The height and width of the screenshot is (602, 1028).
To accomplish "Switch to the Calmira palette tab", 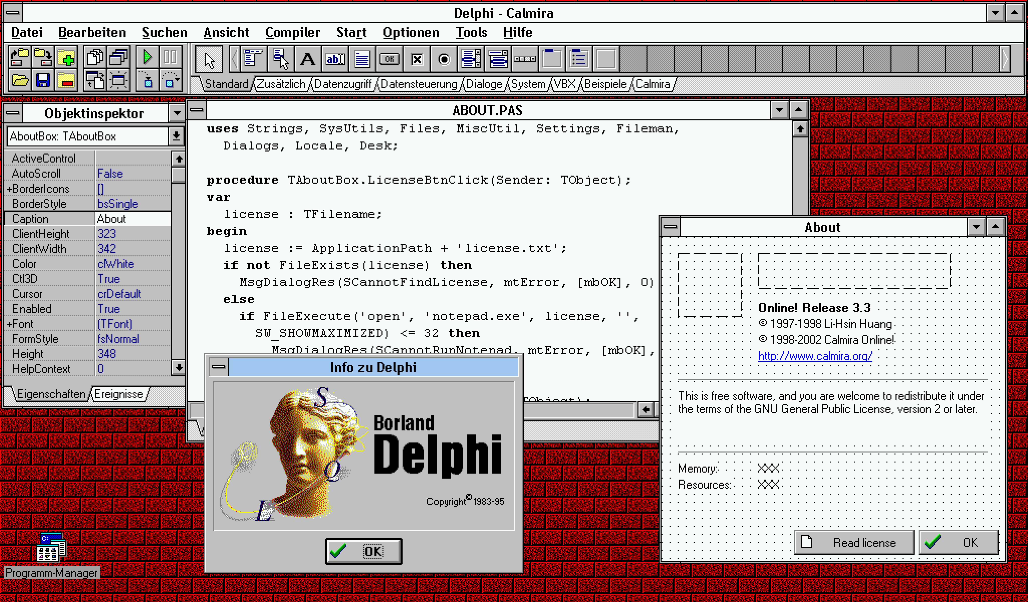I will pyautogui.click(x=653, y=84).
